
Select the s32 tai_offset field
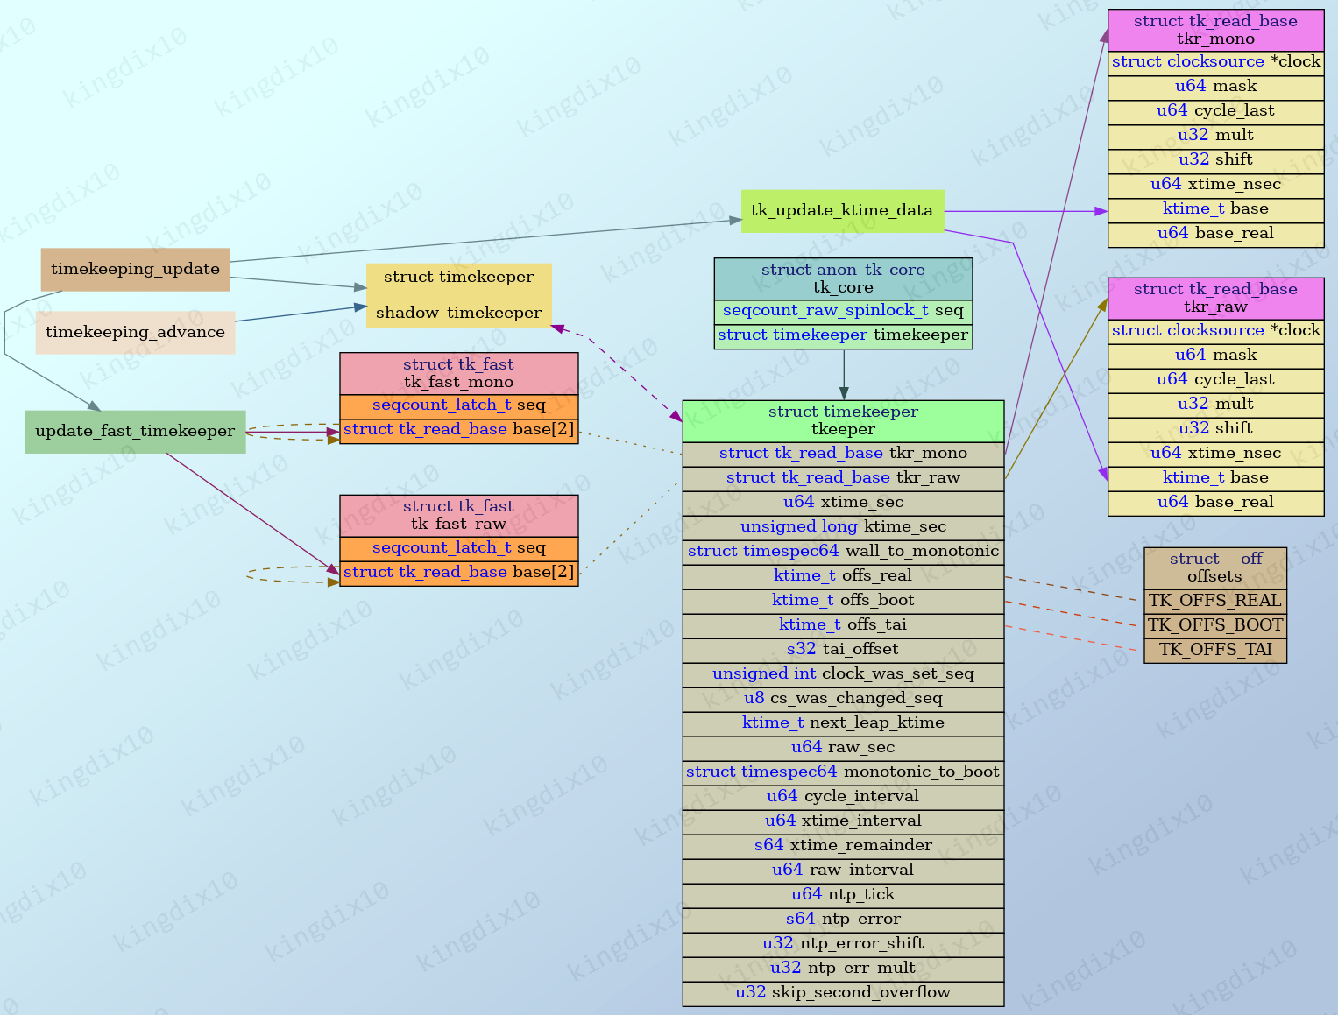(x=843, y=651)
